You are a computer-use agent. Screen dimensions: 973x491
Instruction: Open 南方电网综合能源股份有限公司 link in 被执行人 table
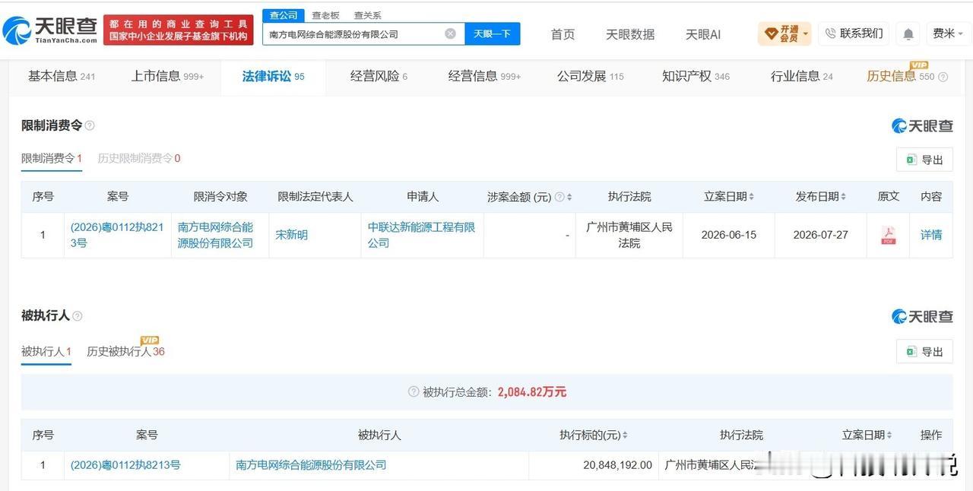point(311,464)
